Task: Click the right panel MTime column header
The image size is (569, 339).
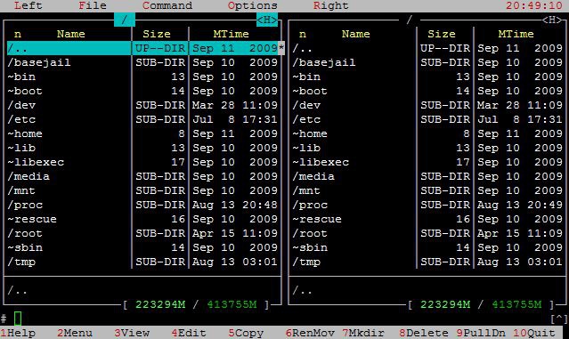Action: 516,34
